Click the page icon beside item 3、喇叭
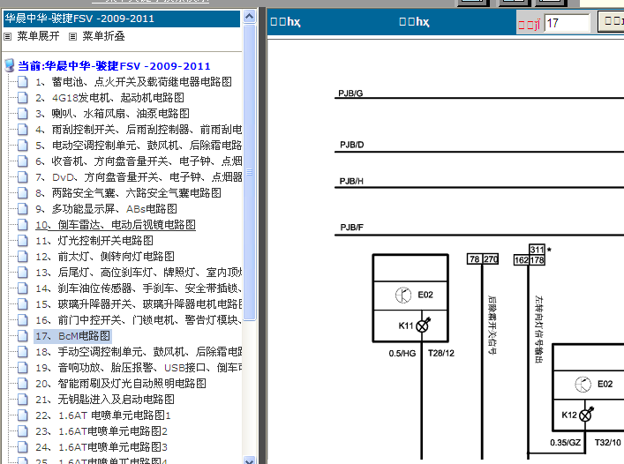This screenshot has width=624, height=464. pos(23,114)
